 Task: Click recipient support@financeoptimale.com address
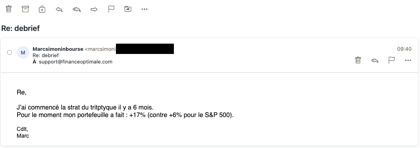[x=75, y=62]
